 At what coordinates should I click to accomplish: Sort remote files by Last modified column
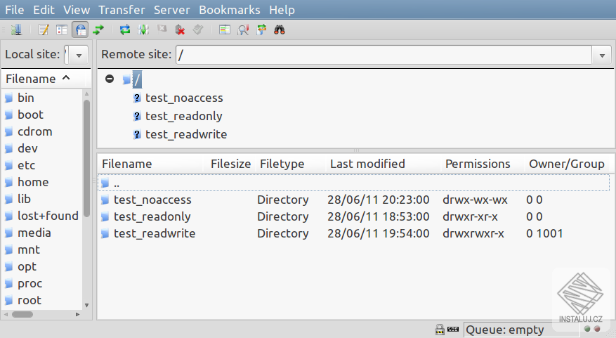[367, 164]
